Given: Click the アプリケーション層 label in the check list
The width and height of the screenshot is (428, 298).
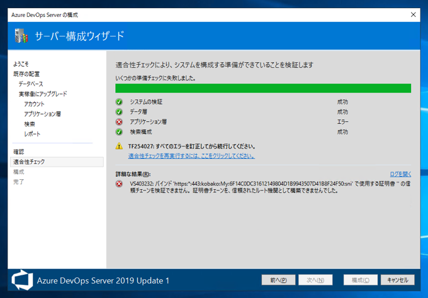Looking at the screenshot, I should [148, 122].
